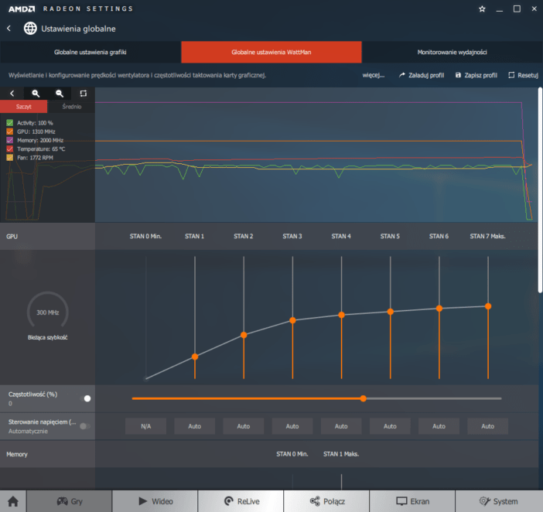Click the Memory STAN 1 Maks. label
This screenshot has width=543, height=512.
(x=341, y=454)
